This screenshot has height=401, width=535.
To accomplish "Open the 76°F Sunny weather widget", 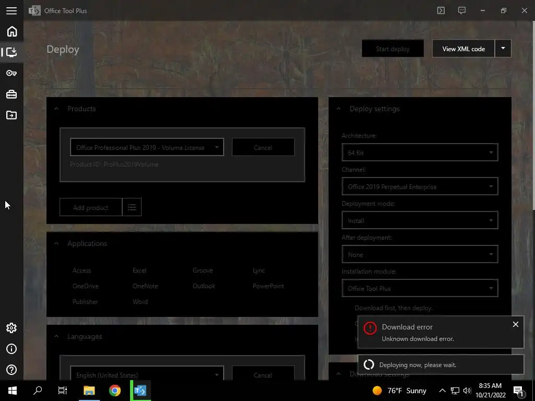I will 400,391.
